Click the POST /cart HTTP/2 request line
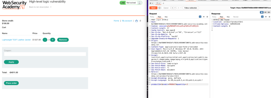Viewport: 271px width, 98px height. (x=159, y=20)
